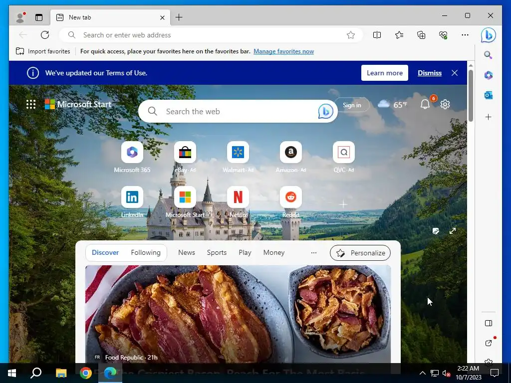Click Bing icon inside web search box
This screenshot has width=511, height=383.
point(325,111)
